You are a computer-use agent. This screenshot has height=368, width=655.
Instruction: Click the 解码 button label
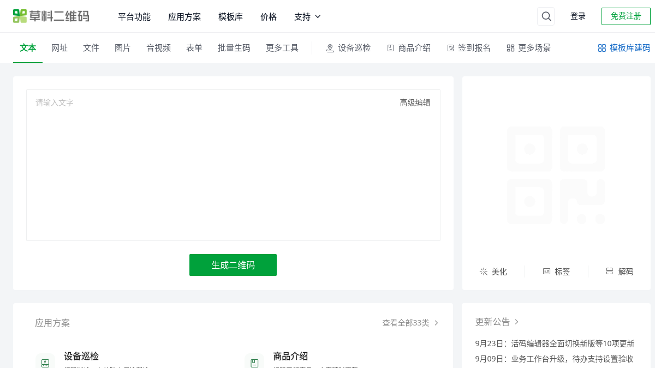(x=626, y=272)
